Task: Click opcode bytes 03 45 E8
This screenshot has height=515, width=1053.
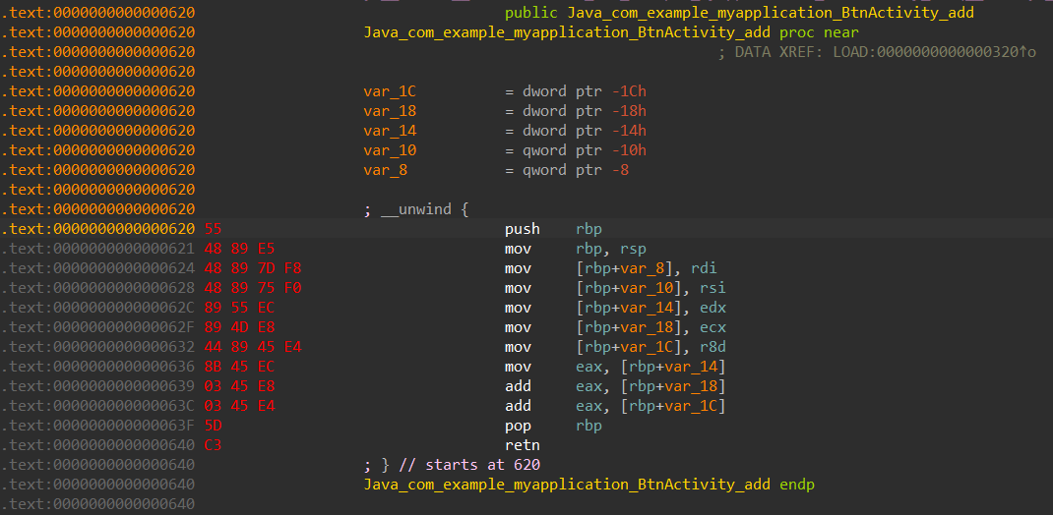Action: [239, 385]
